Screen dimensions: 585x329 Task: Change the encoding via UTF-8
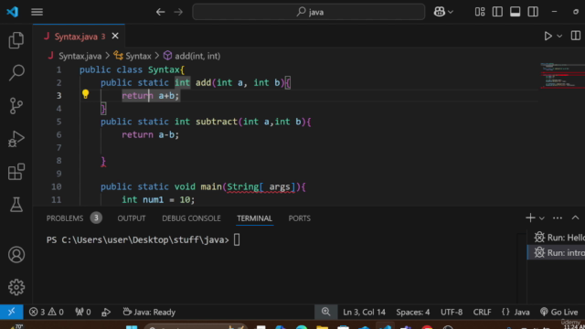pos(452,312)
